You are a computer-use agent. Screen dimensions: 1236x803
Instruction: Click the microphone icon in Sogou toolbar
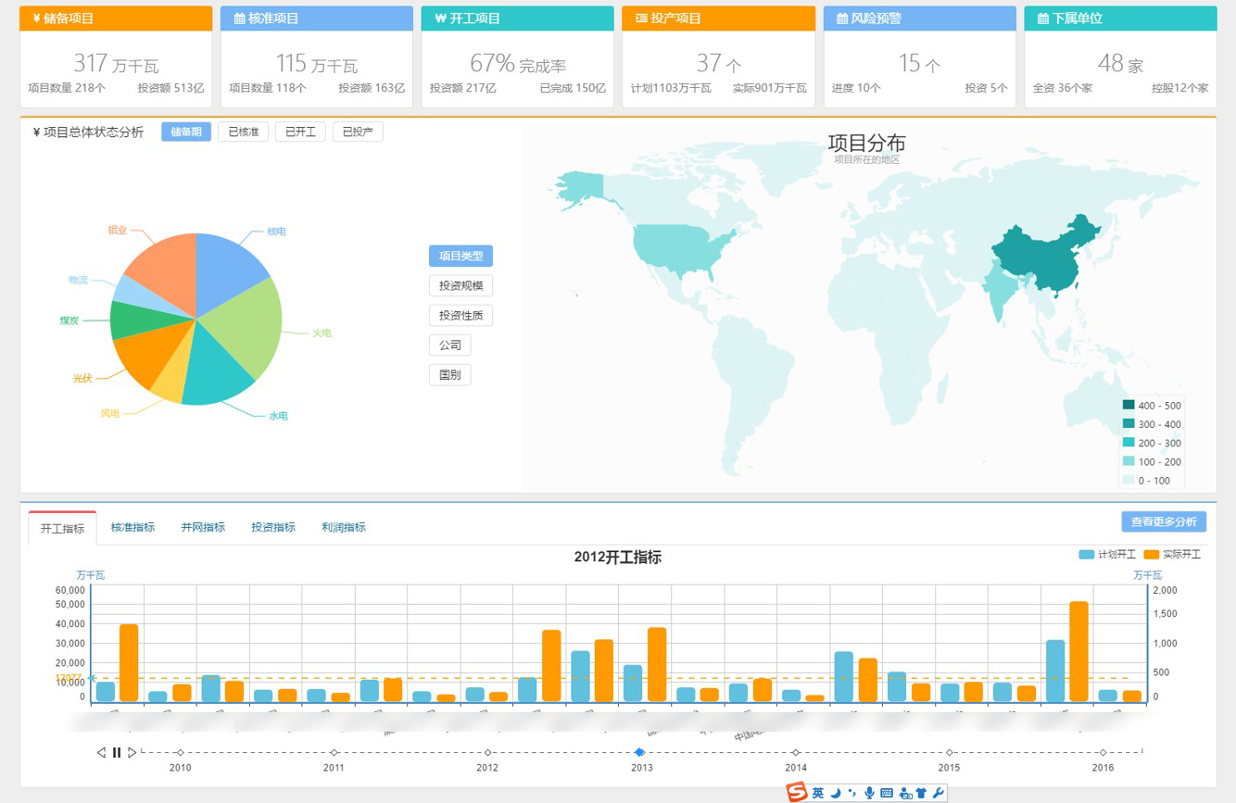tap(869, 793)
